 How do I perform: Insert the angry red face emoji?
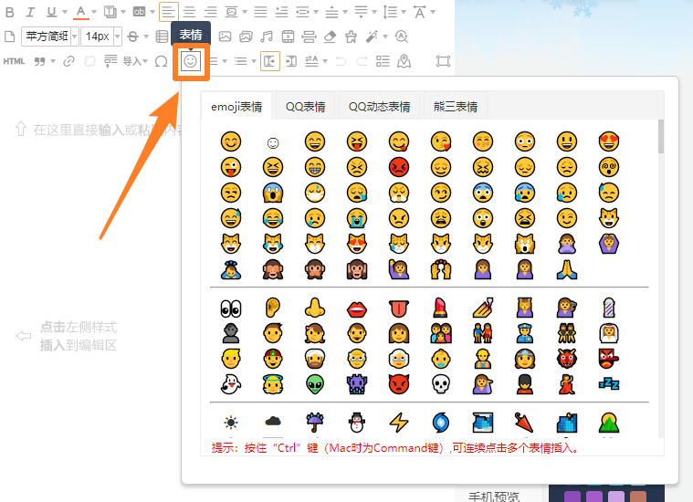click(x=398, y=167)
